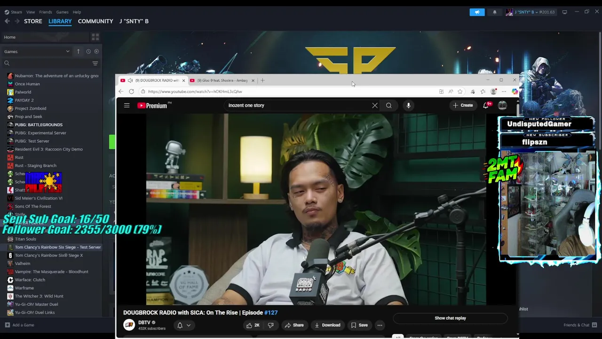Open the DBTV channel name link
Screen dimensions: 602x339
[144, 323]
